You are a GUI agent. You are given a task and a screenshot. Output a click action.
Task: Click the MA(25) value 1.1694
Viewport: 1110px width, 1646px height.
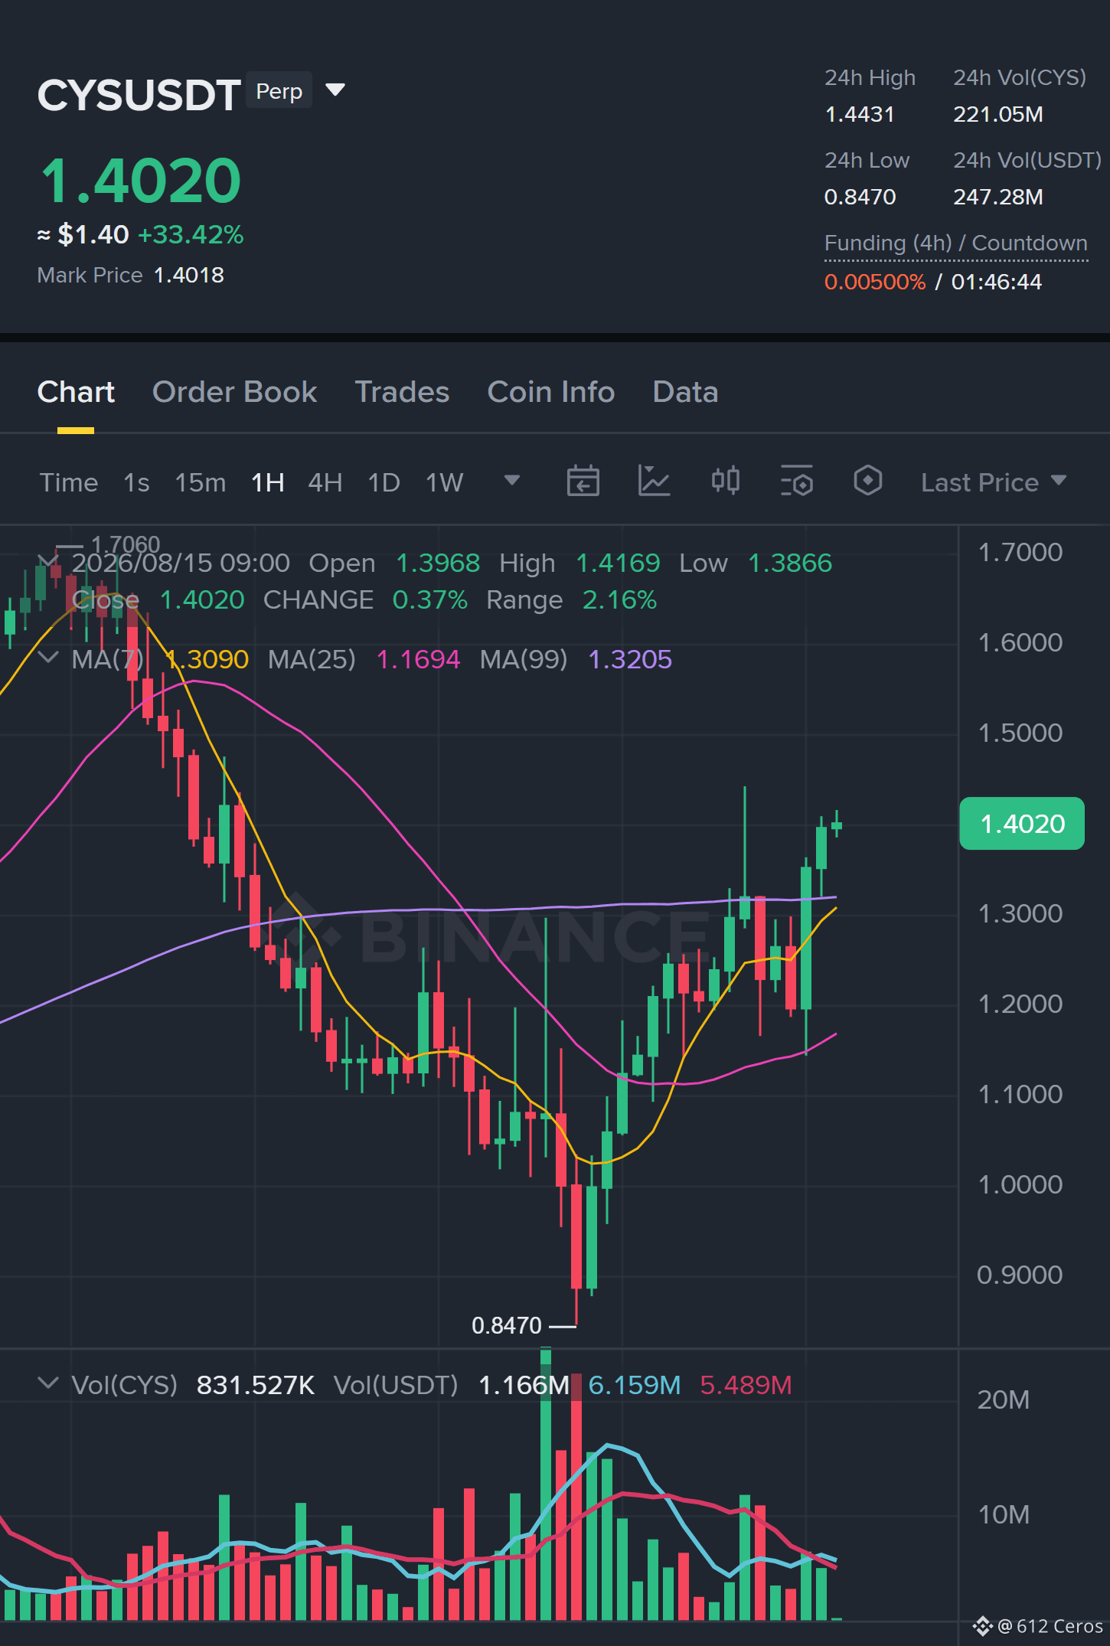point(419,659)
